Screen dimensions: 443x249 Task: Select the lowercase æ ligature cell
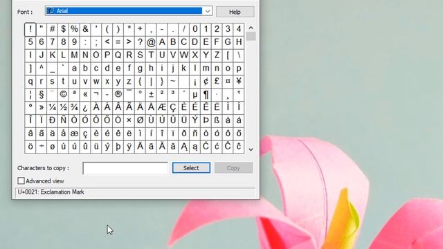pyautogui.click(x=74, y=133)
